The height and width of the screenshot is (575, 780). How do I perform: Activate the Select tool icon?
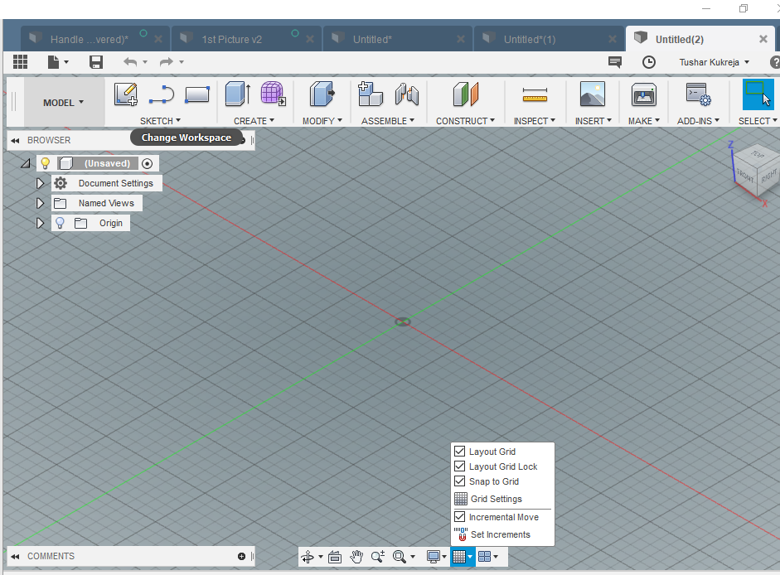(758, 94)
